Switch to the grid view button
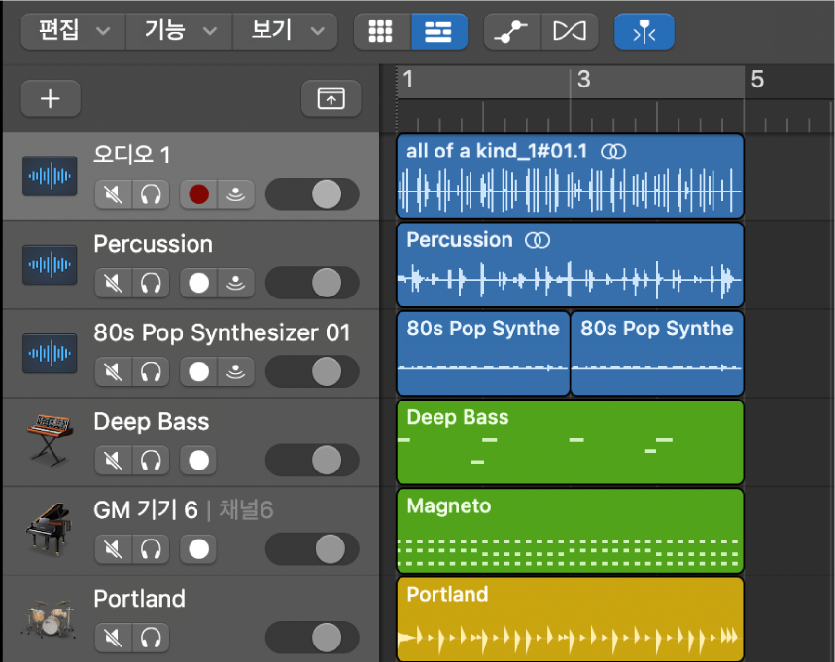This screenshot has width=835, height=662. coord(382,31)
